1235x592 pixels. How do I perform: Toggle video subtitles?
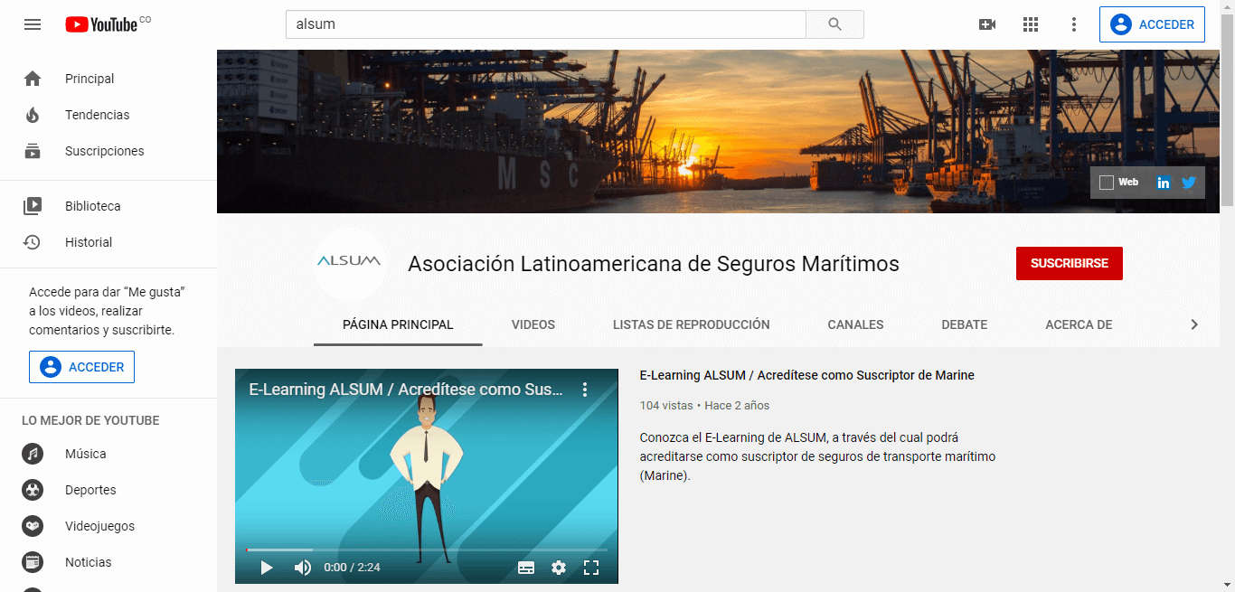point(526,568)
